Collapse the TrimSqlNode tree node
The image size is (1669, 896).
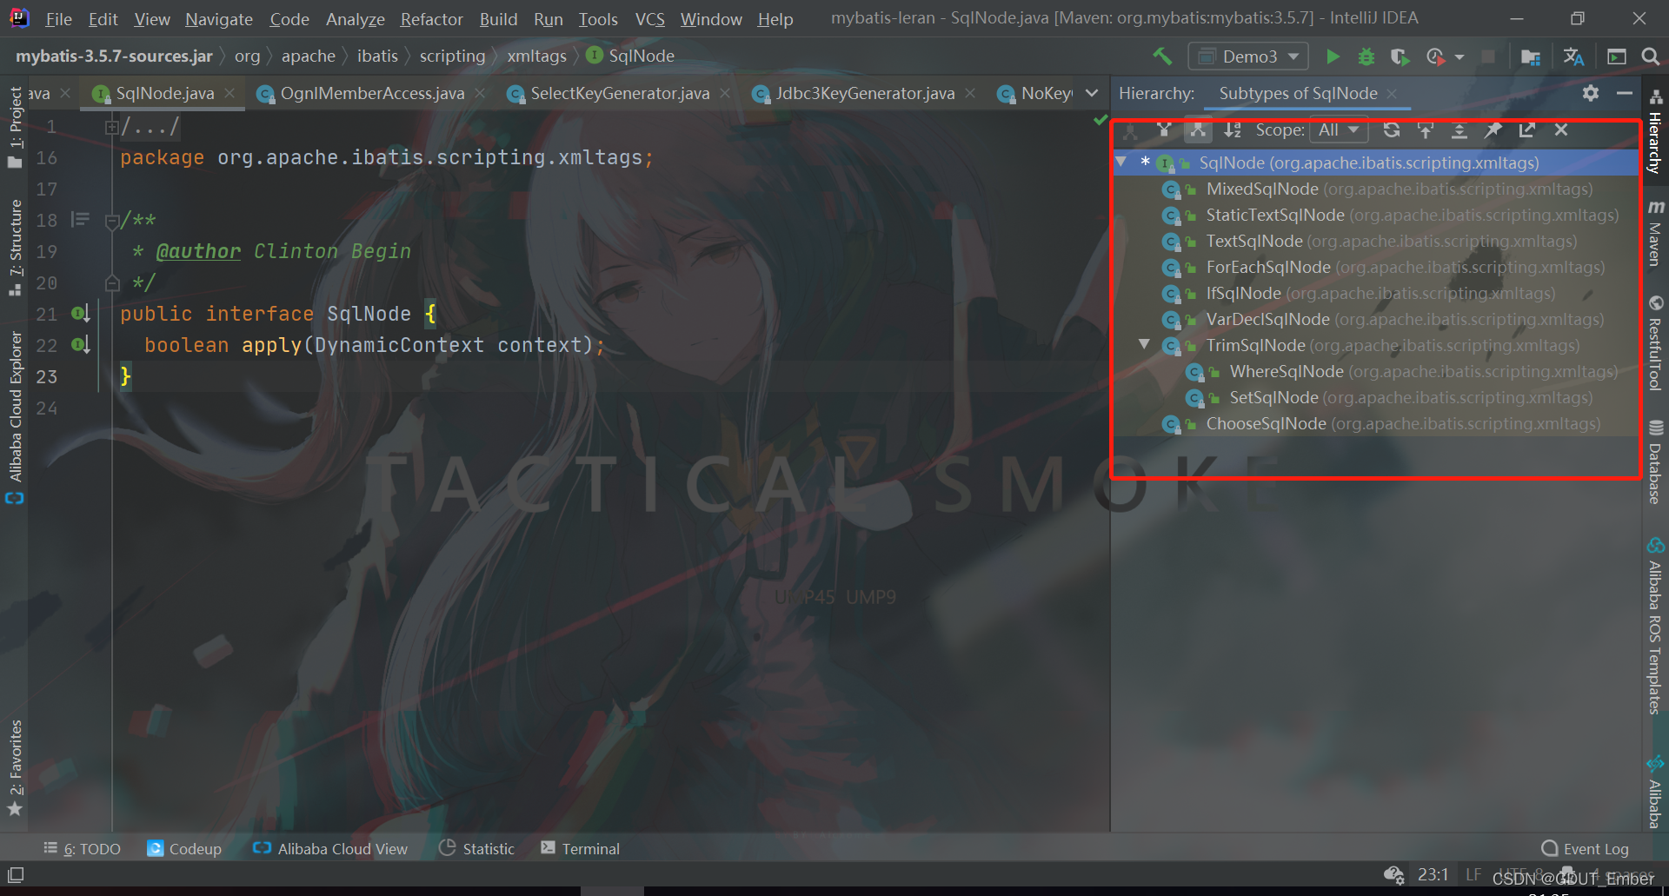pyautogui.click(x=1145, y=345)
